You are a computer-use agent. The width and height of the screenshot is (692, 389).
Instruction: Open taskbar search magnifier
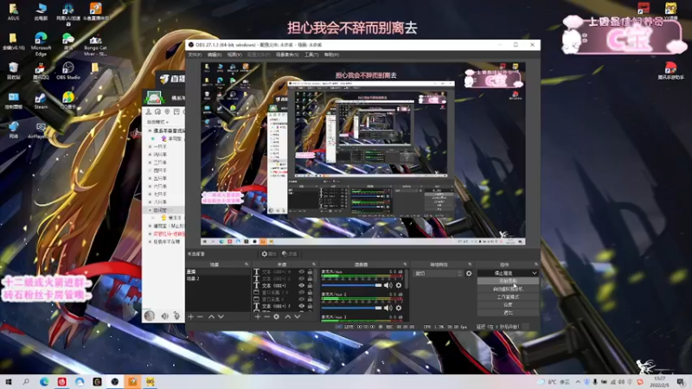(26, 381)
